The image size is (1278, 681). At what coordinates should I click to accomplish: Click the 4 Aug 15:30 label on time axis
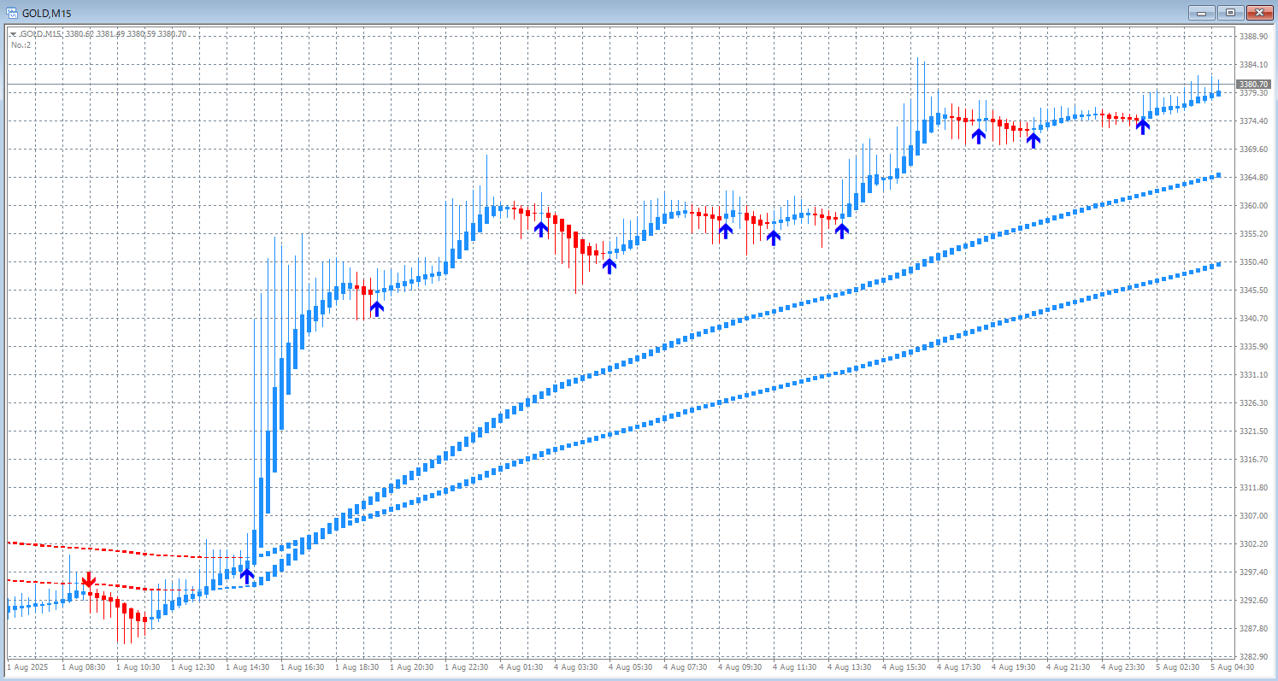905,666
